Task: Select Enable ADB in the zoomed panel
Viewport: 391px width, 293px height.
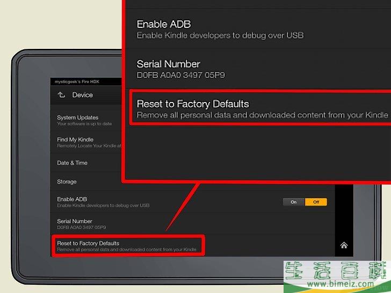Action: click(258, 29)
